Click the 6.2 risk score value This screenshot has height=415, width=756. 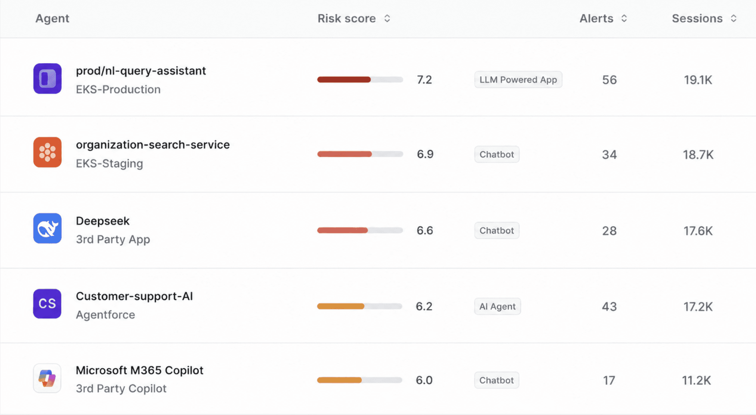(424, 307)
